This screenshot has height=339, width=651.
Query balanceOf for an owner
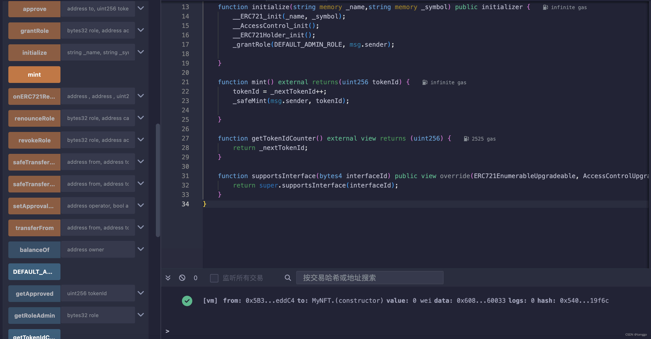coord(34,250)
